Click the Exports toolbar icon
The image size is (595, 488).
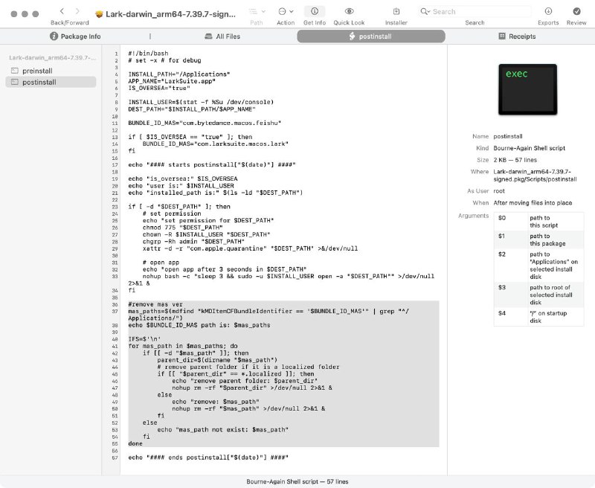click(548, 11)
